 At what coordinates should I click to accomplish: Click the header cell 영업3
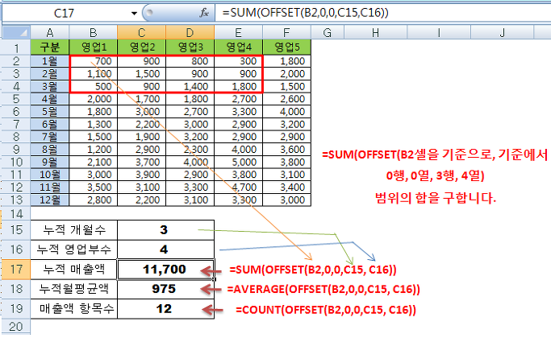[x=190, y=47]
